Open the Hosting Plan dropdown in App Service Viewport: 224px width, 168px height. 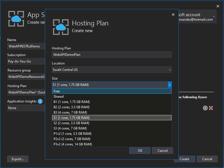click(26, 92)
